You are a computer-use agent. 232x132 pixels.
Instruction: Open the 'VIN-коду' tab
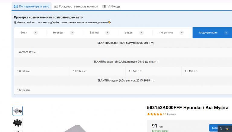111,6
